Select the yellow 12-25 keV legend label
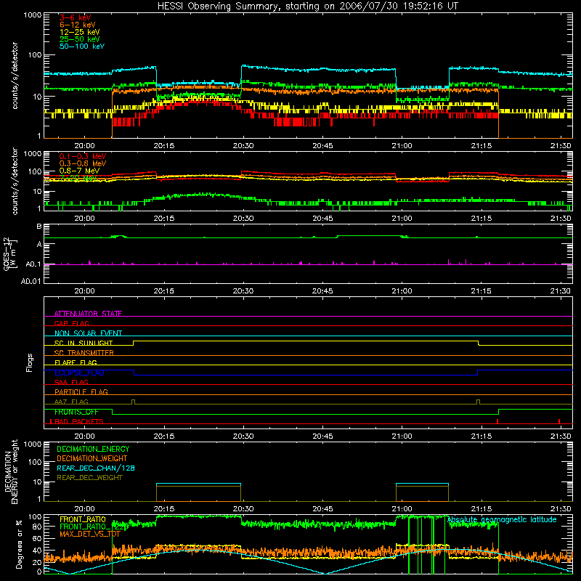581x581 pixels. [80, 32]
